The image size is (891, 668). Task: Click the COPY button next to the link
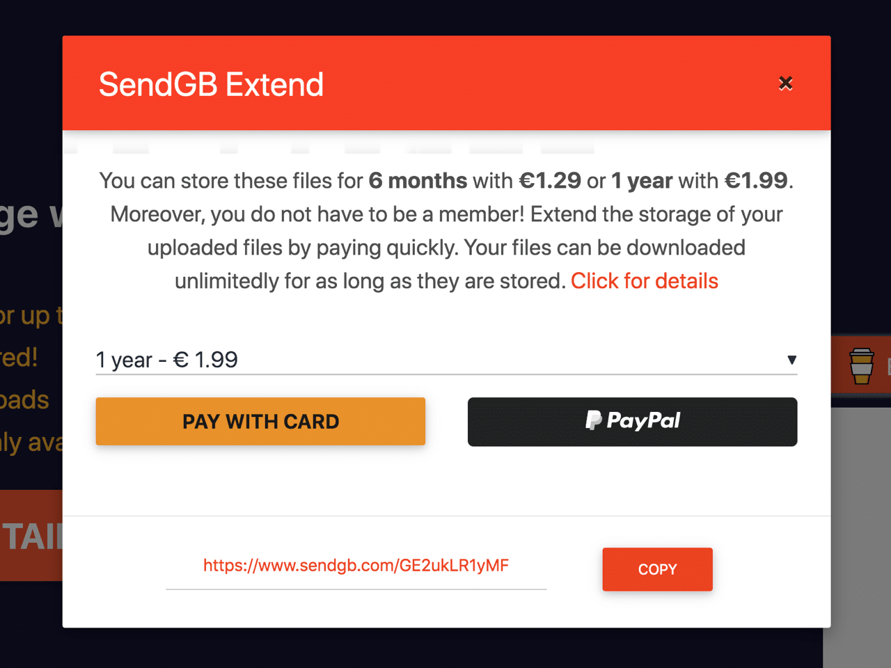(x=656, y=569)
